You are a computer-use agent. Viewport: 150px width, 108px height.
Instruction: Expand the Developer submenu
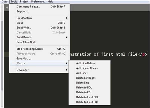[22, 70]
